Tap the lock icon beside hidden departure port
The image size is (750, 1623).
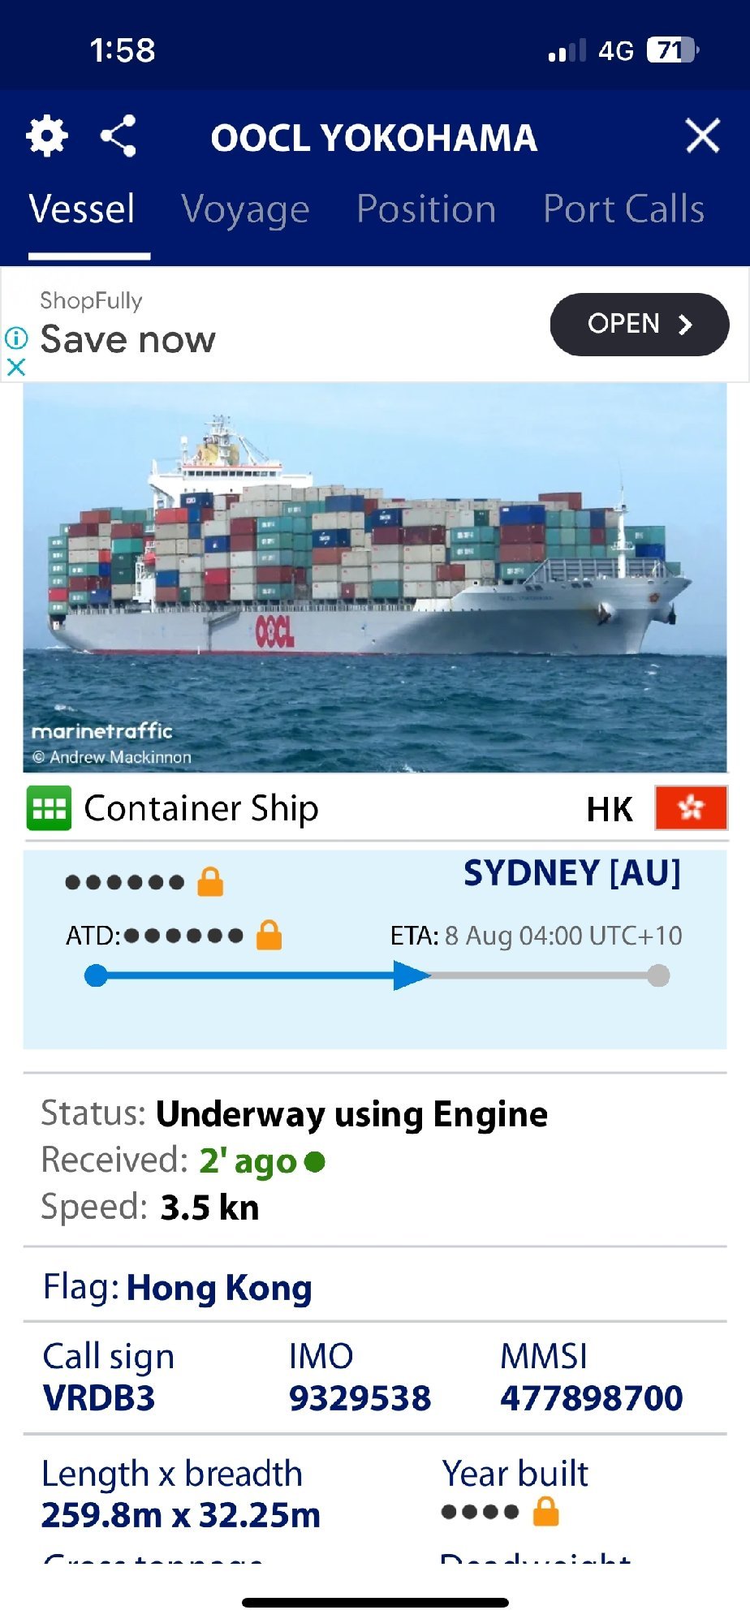coord(210,881)
